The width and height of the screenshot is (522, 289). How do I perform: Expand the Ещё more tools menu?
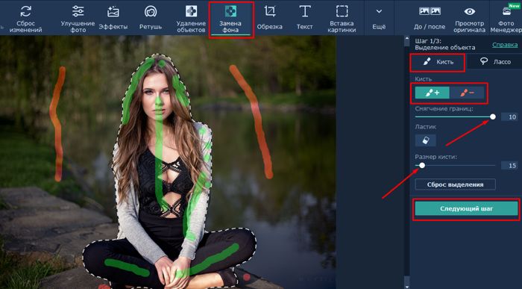point(379,19)
